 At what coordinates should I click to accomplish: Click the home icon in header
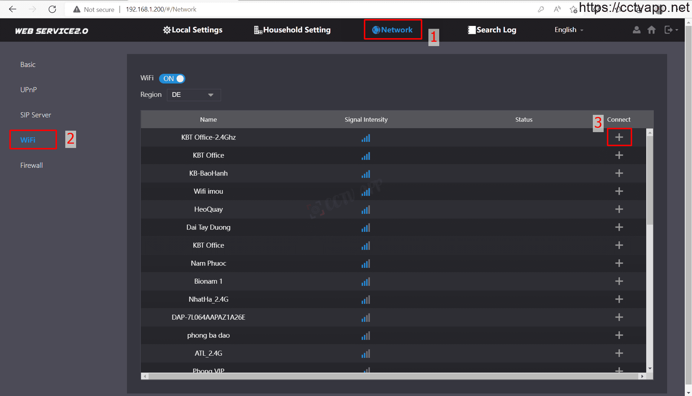coord(651,30)
